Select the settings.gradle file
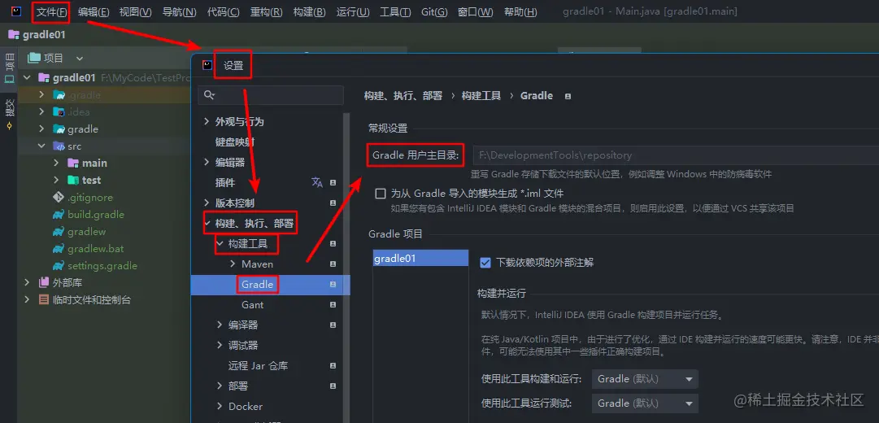The width and height of the screenshot is (879, 423). click(102, 266)
